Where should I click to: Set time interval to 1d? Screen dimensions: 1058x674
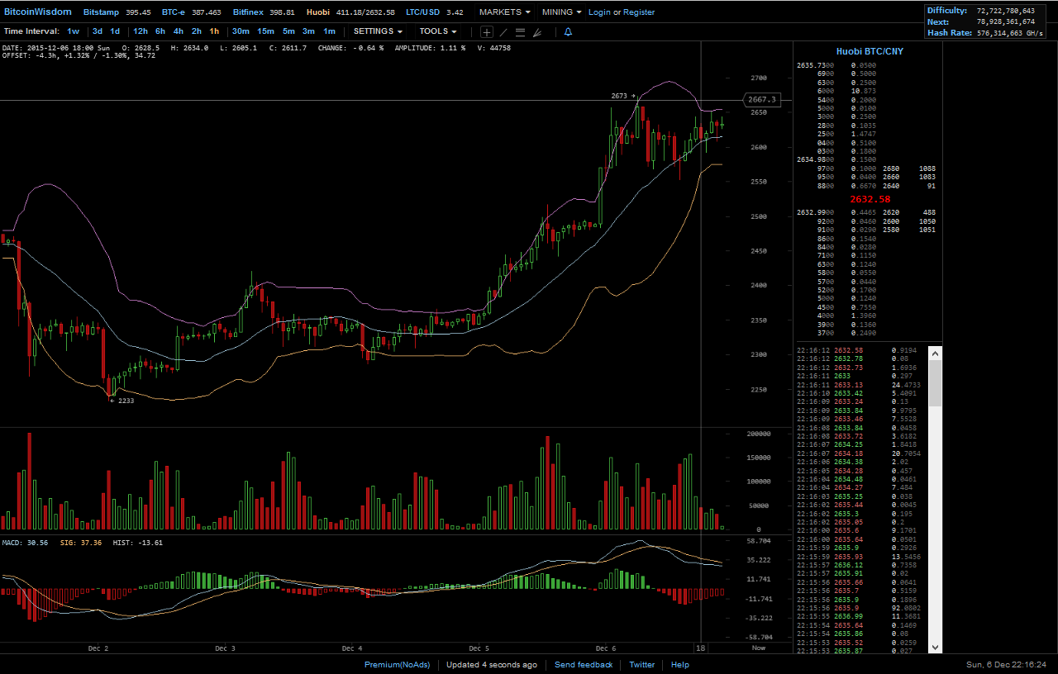[x=115, y=31]
